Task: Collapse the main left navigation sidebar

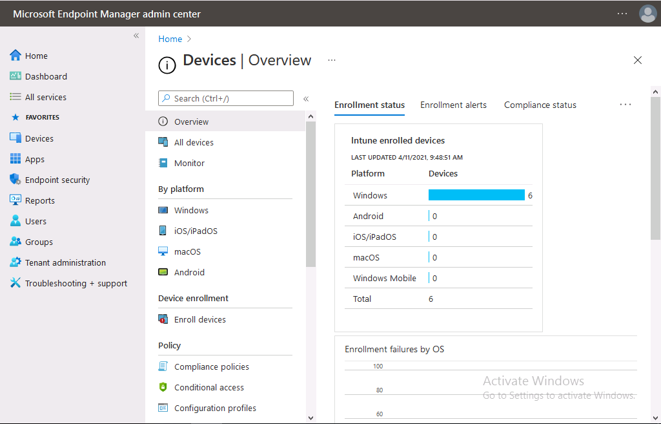Action: click(x=136, y=36)
